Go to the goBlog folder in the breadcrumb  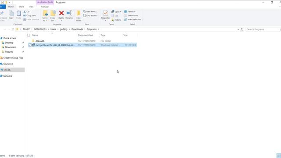[x=64, y=29]
